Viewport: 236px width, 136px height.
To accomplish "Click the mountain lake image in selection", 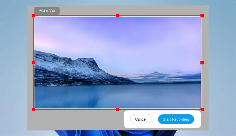I will coord(117,62).
